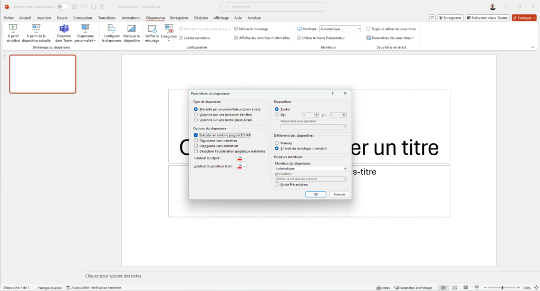Click OK in the dialog

click(x=315, y=194)
